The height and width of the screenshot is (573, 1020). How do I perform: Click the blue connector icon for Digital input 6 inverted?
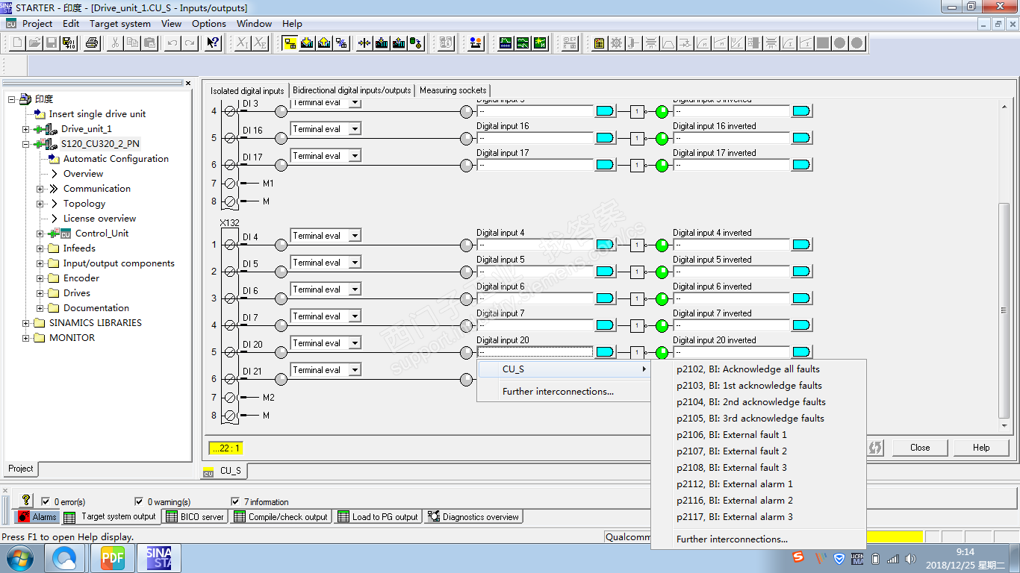(801, 298)
